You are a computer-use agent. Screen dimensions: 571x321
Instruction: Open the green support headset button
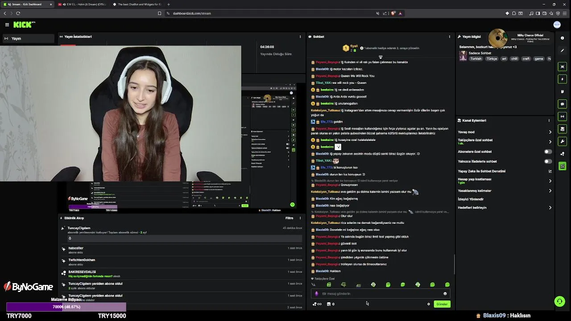coord(559,302)
